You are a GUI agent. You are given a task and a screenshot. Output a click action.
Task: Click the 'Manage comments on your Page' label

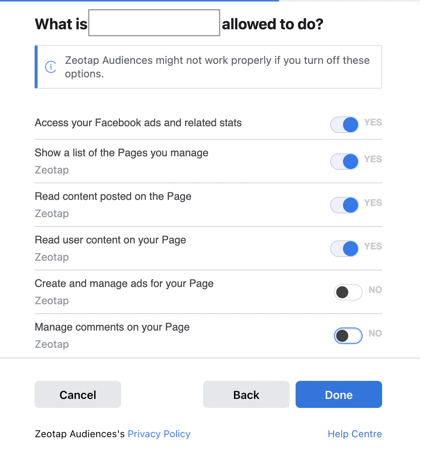112,327
